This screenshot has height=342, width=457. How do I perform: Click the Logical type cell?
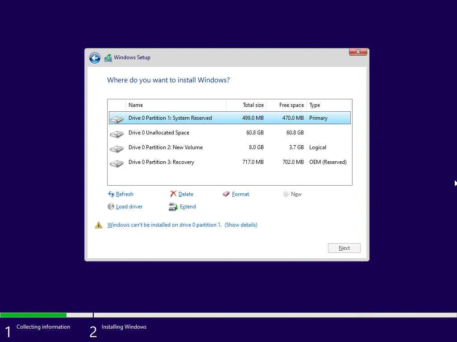[x=318, y=147]
